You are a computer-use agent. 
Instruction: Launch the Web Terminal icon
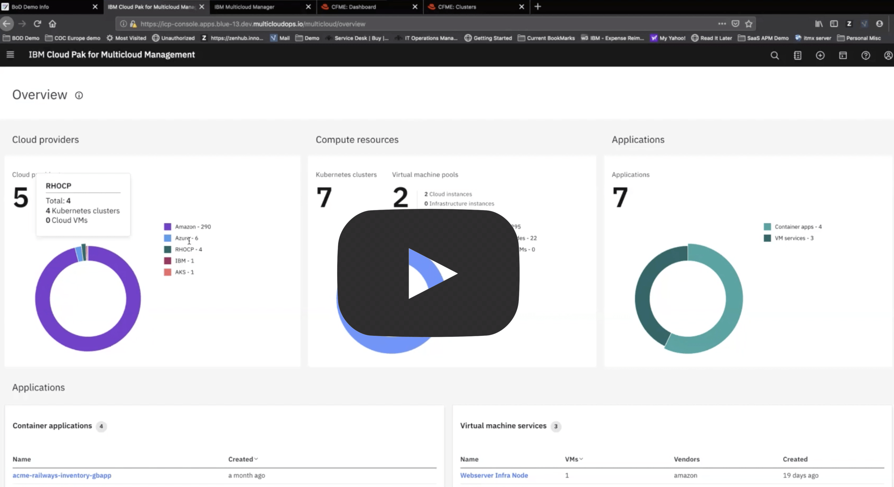point(843,55)
